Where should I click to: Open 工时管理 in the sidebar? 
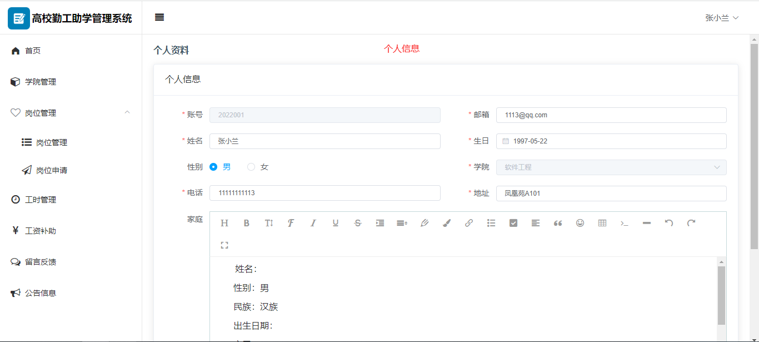(41, 200)
